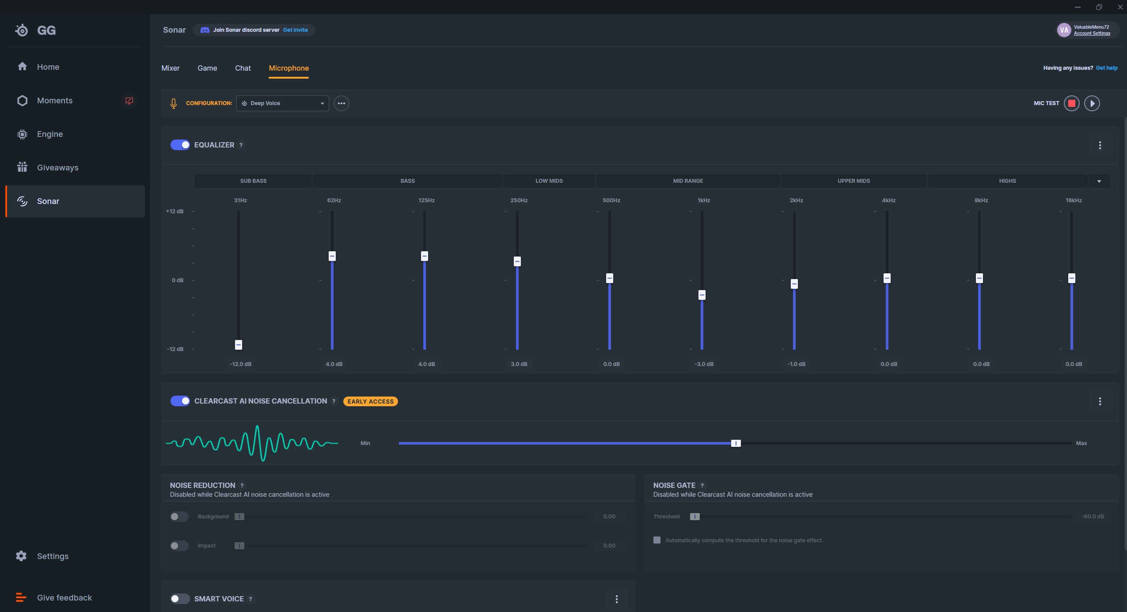Show Smart Voice help question mark
Viewport: 1127px width, 612px height.
(x=250, y=599)
